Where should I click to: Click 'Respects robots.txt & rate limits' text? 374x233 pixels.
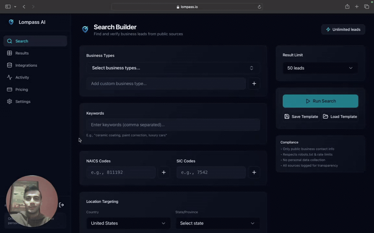pyautogui.click(x=308, y=154)
